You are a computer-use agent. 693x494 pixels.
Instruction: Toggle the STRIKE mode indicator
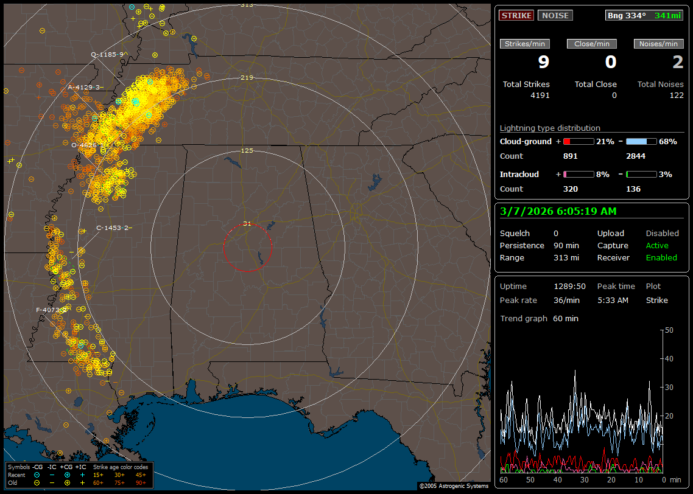point(516,15)
